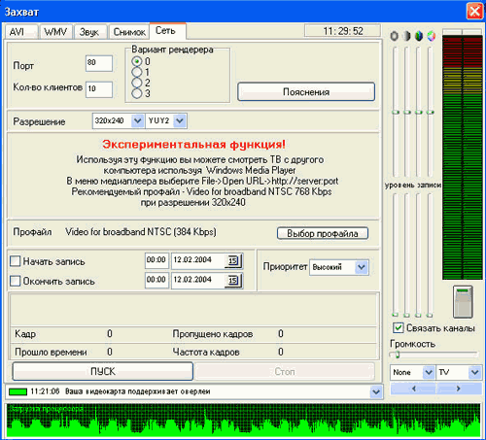Click the Прошло времени label
The width and height of the screenshot is (486, 440).
pos(51,352)
